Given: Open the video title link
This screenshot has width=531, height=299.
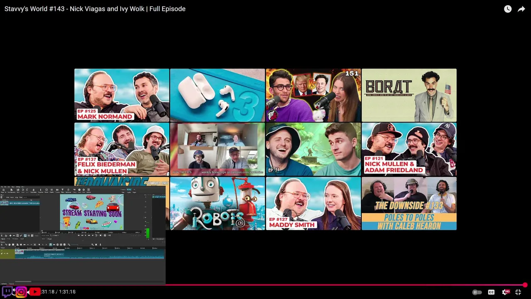Looking at the screenshot, I should tap(95, 9).
